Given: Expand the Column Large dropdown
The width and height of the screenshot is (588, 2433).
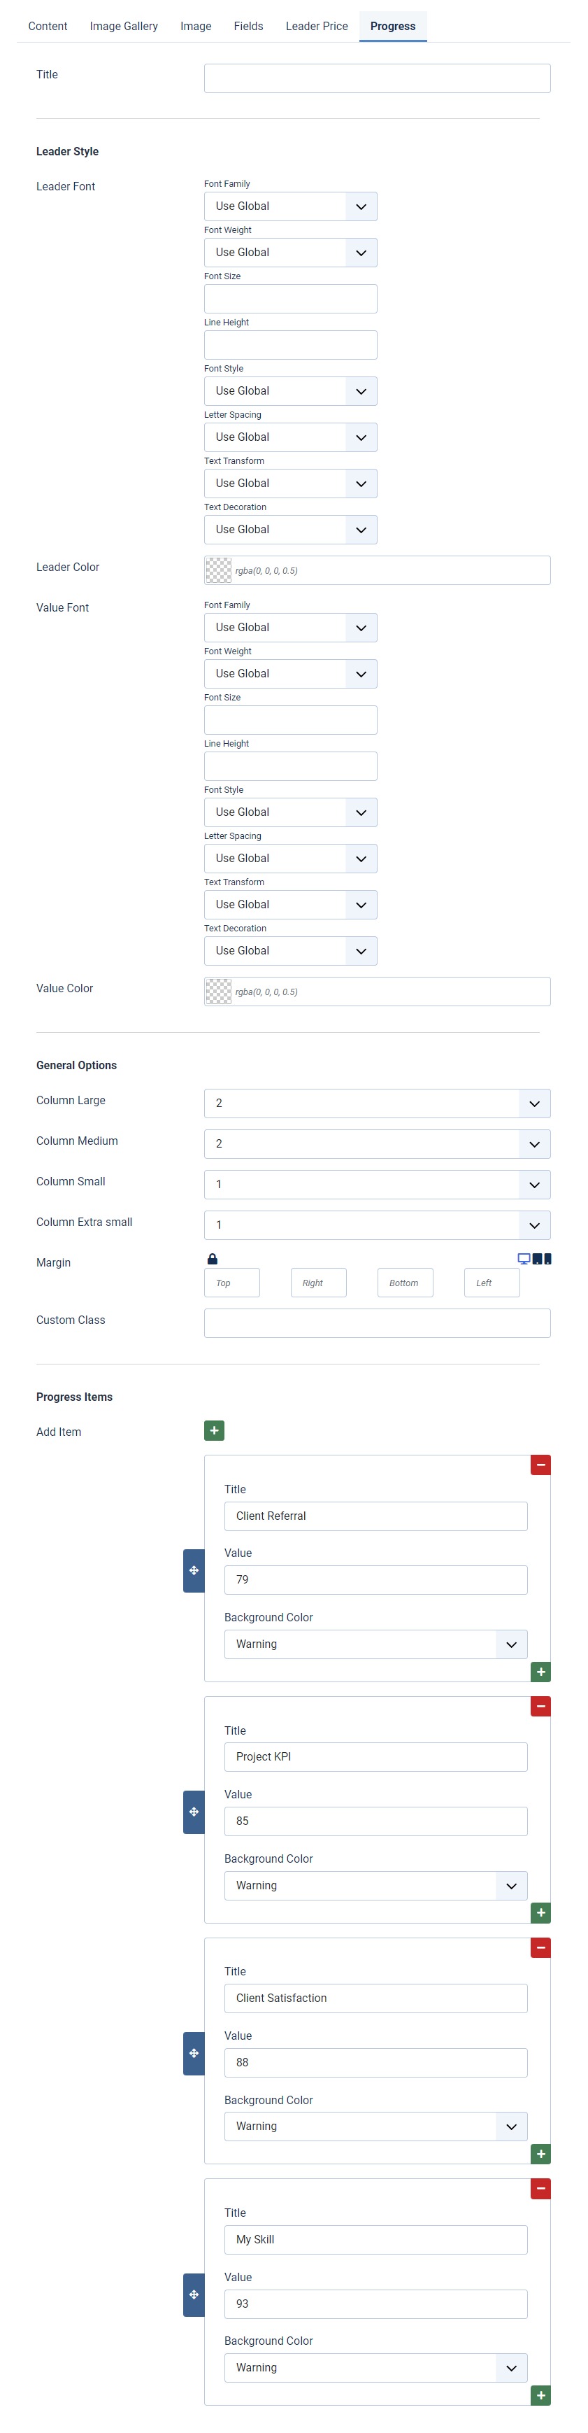Looking at the screenshot, I should click(377, 1103).
